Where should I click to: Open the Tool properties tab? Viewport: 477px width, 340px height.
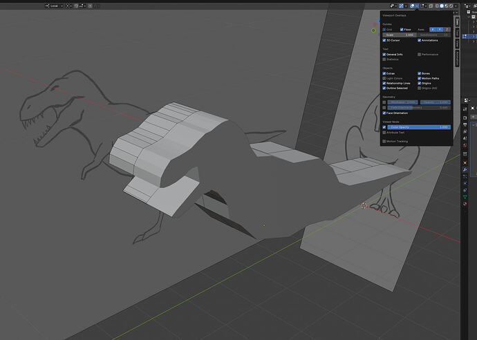(465, 109)
